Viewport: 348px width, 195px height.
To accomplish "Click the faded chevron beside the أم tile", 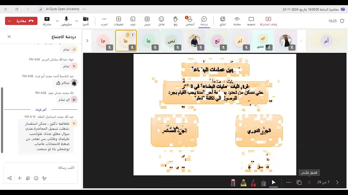I will pos(301,41).
